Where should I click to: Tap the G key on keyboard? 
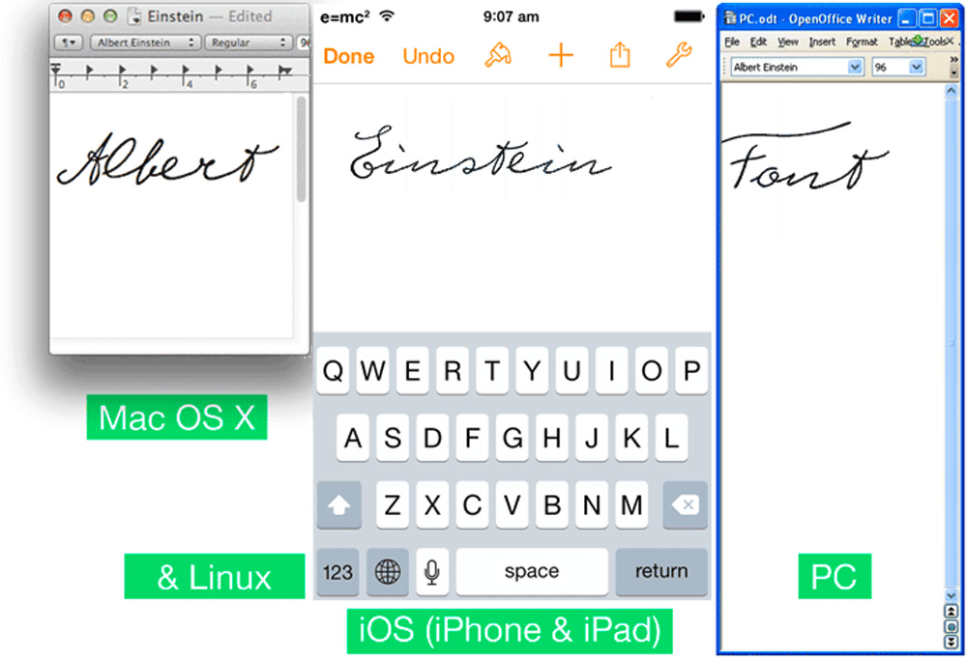tap(512, 438)
